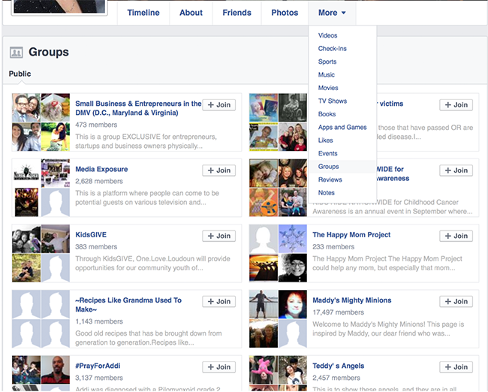Open the Timeline tab
The height and width of the screenshot is (392, 488).
pos(143,13)
